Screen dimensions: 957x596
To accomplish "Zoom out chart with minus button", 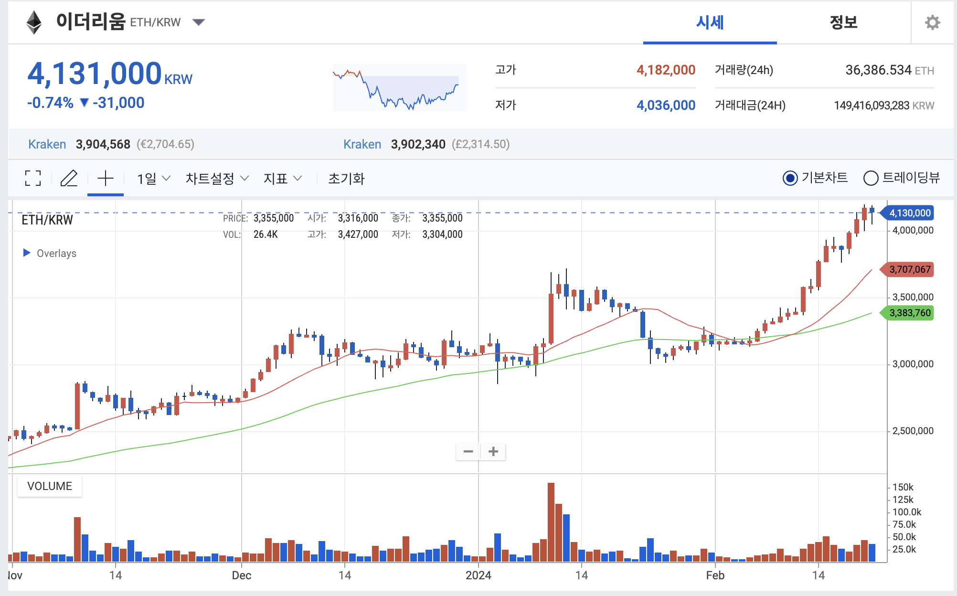I will click(468, 451).
